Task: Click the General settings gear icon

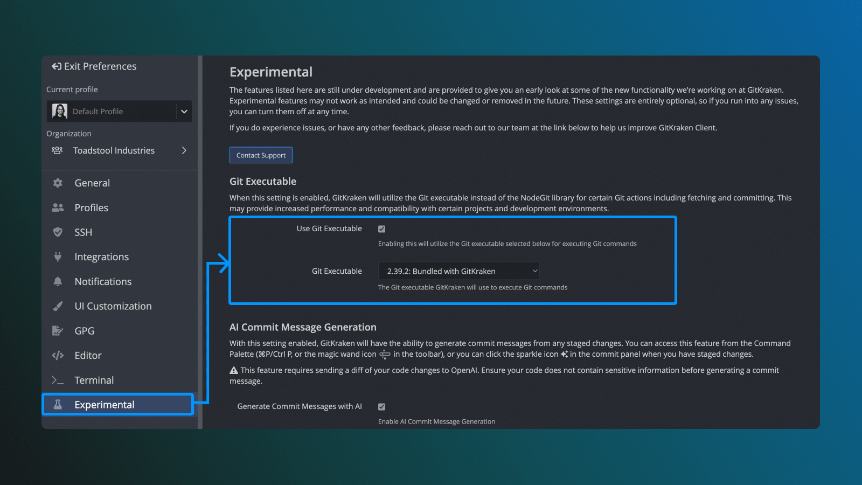Action: pos(58,183)
